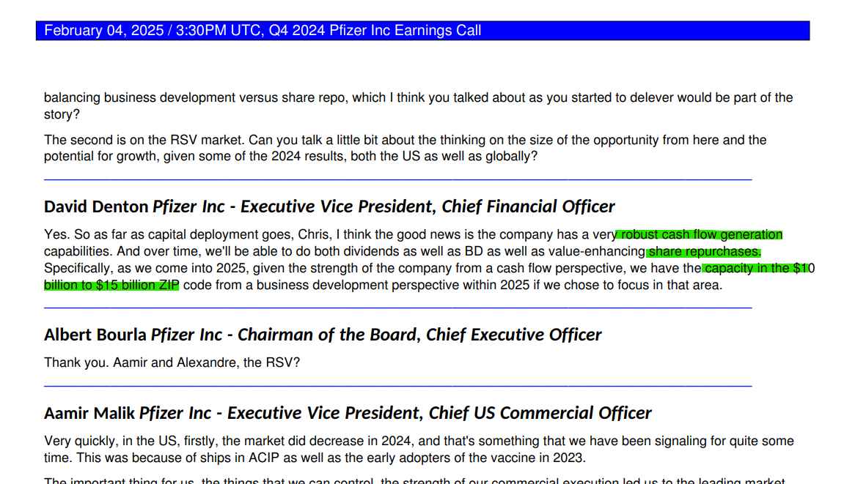Select the Aamir Malik speaker heading

point(348,412)
